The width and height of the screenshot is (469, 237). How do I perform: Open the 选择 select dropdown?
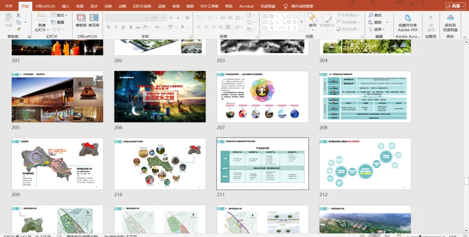(377, 29)
